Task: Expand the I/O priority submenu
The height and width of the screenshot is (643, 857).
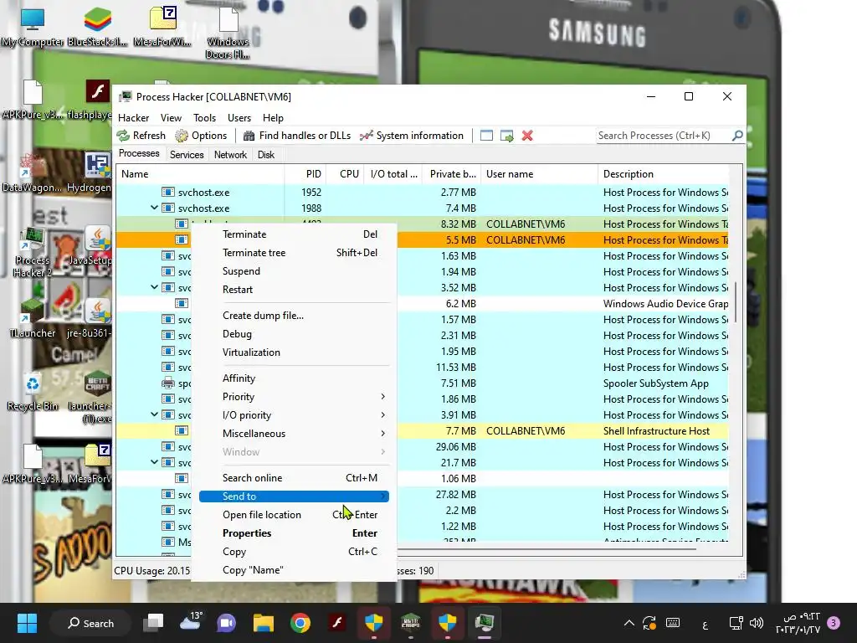Action: coord(295,415)
